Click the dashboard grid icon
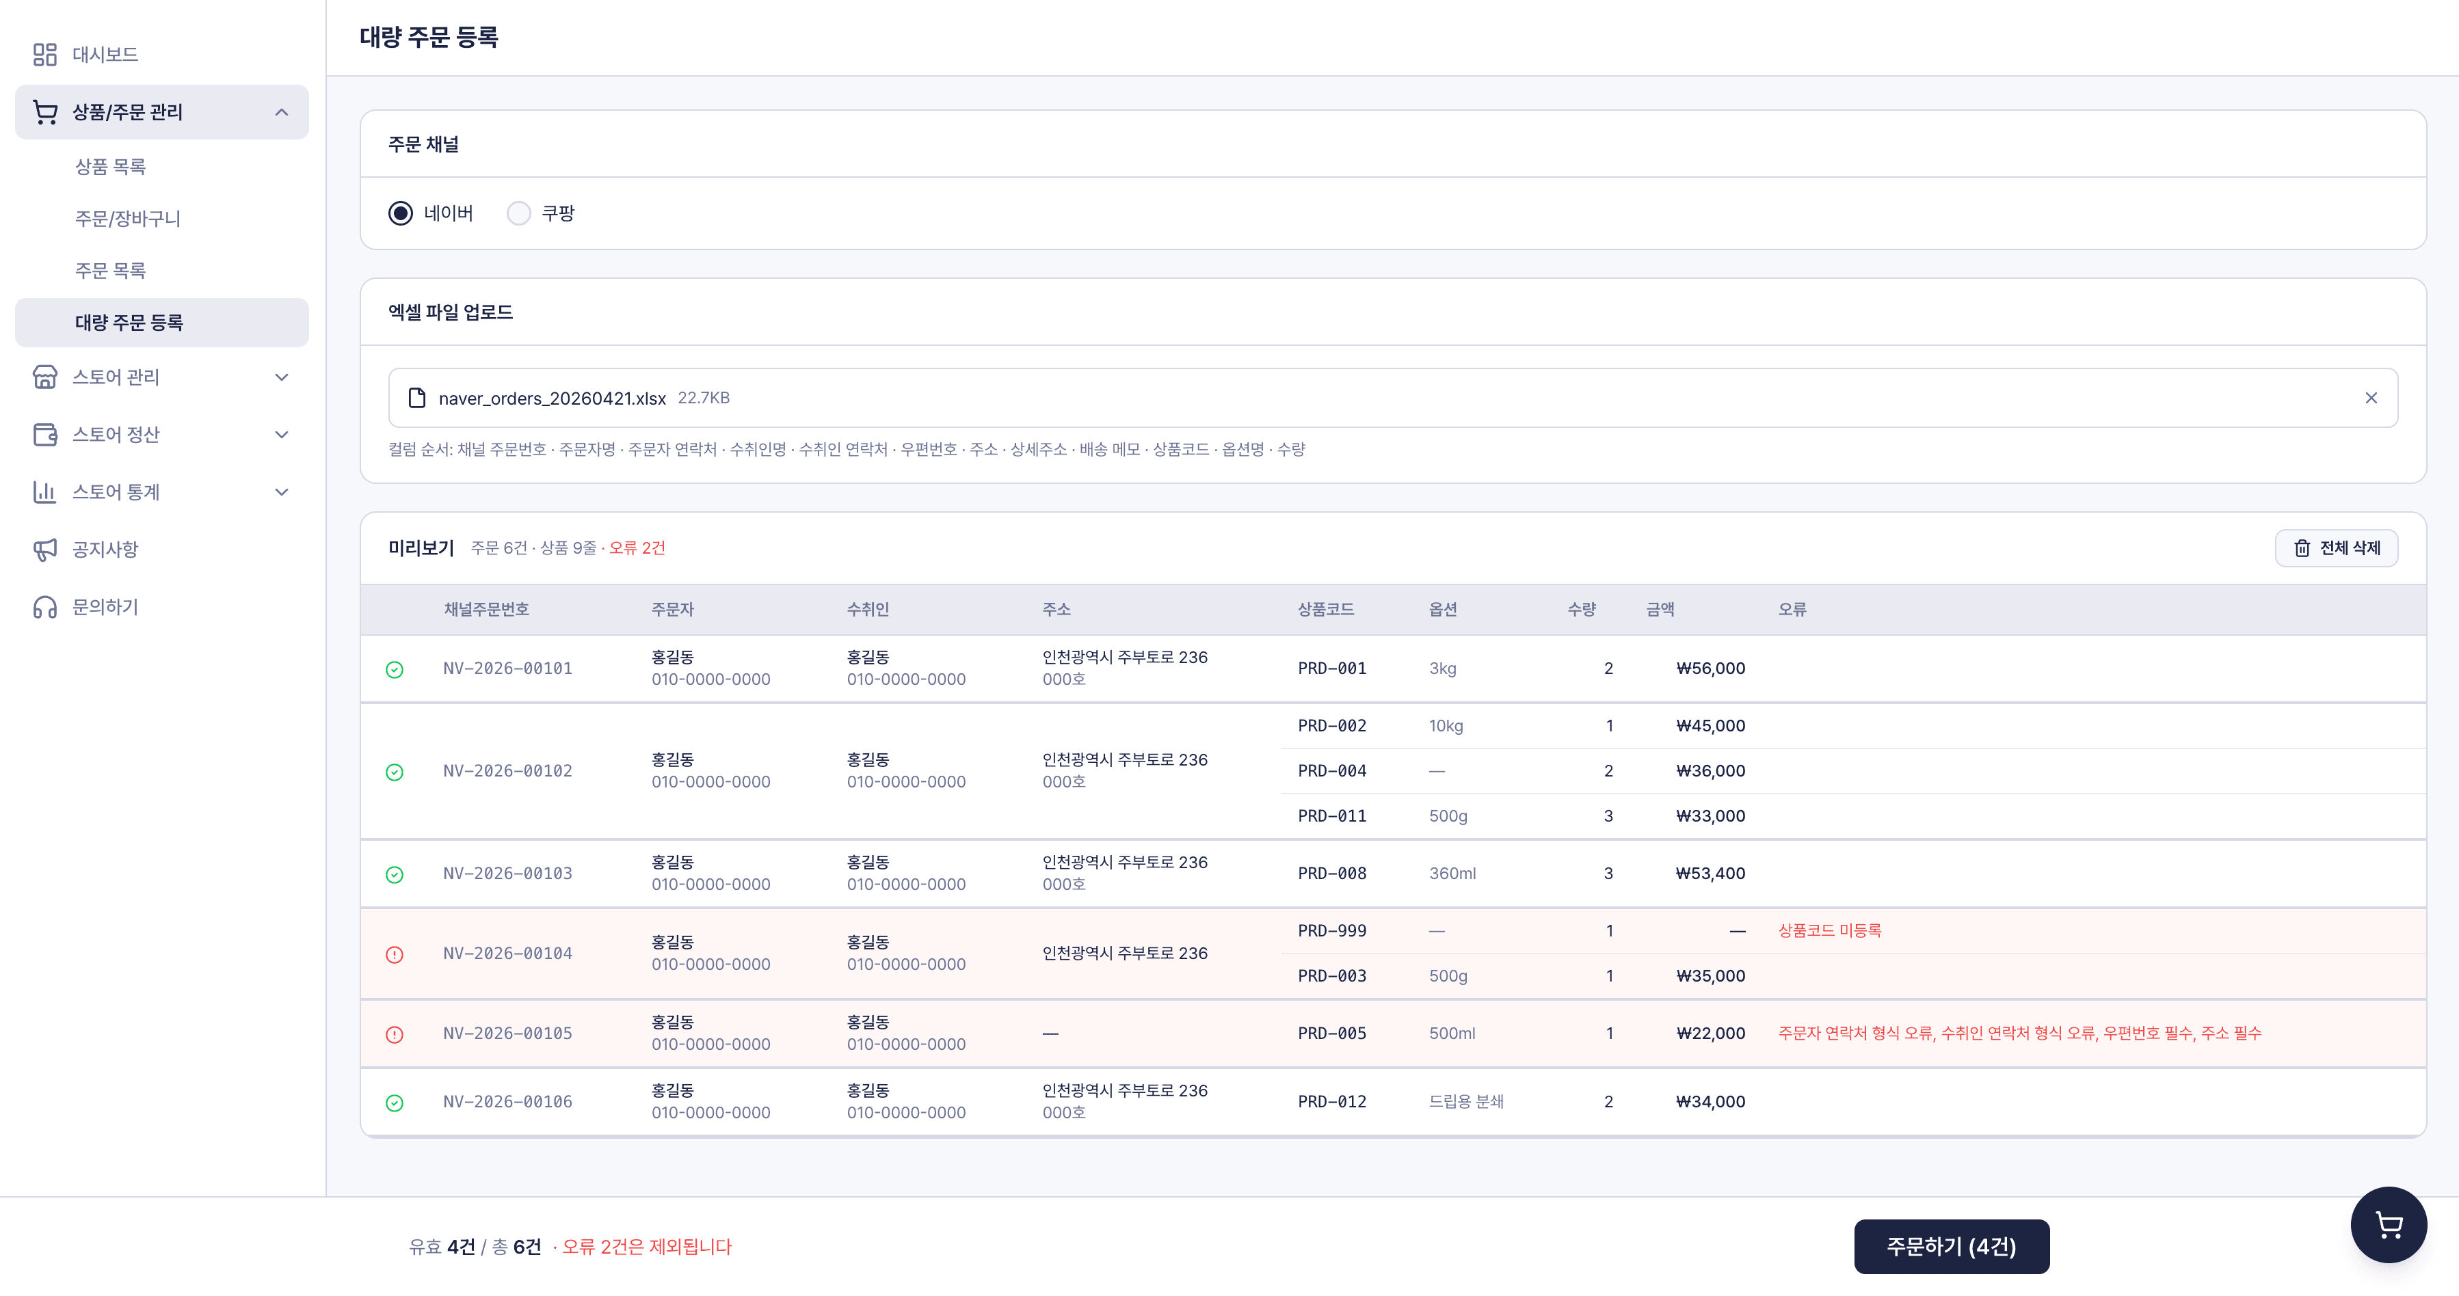The image size is (2459, 1296). 45,55
